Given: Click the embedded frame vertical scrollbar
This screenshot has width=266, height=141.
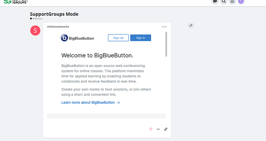Looking at the screenshot, I should [x=166, y=44].
